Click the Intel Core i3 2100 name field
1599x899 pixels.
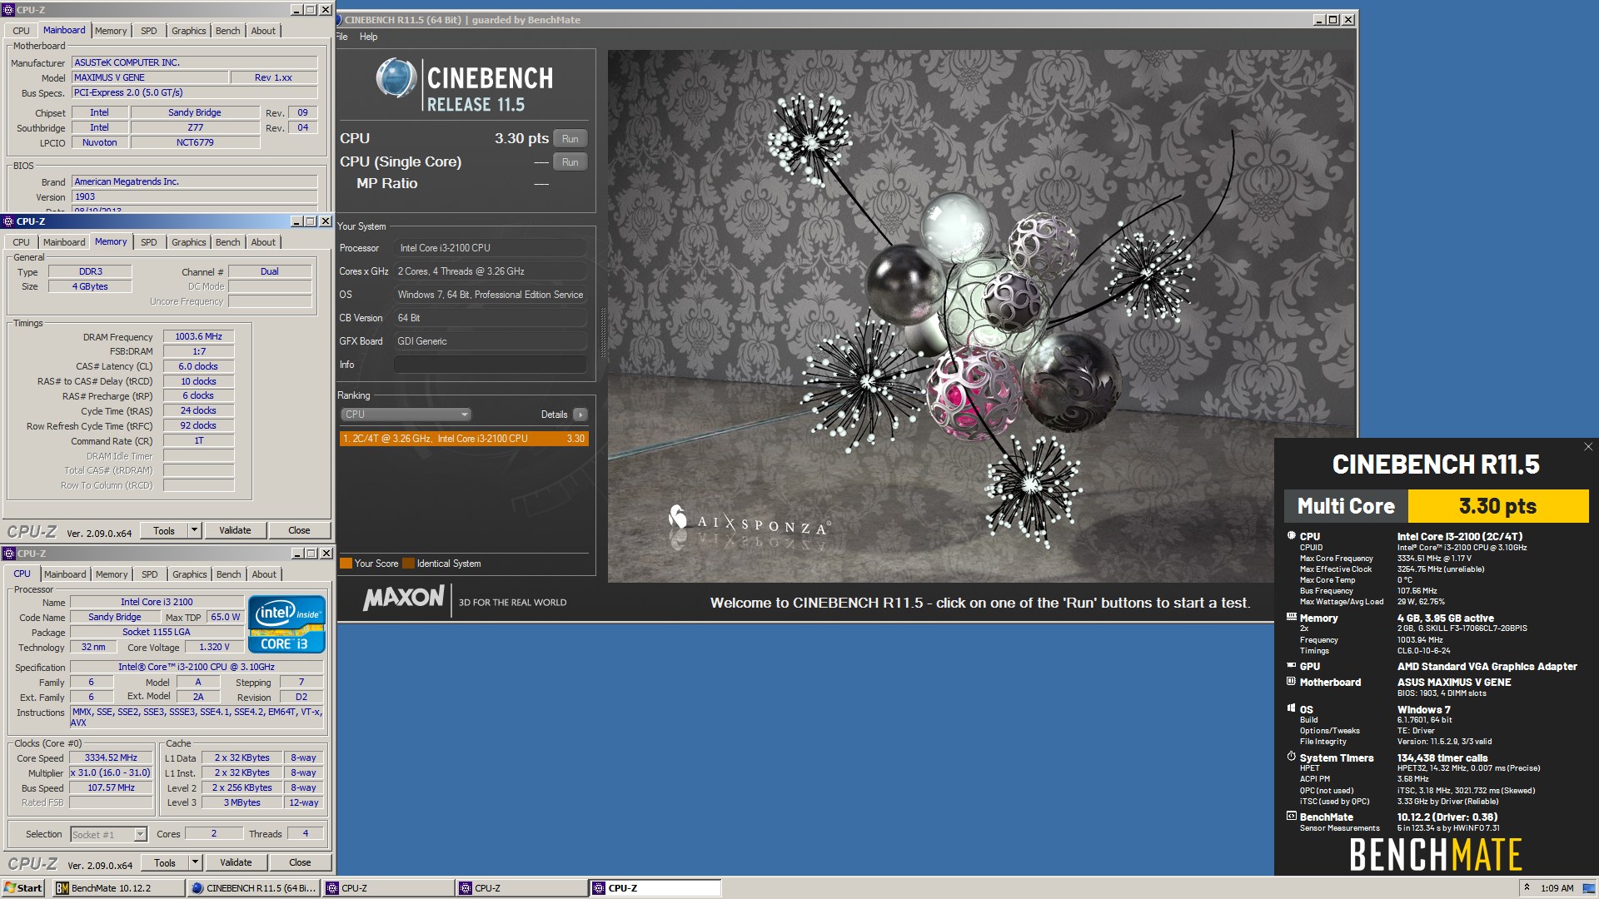point(157,602)
